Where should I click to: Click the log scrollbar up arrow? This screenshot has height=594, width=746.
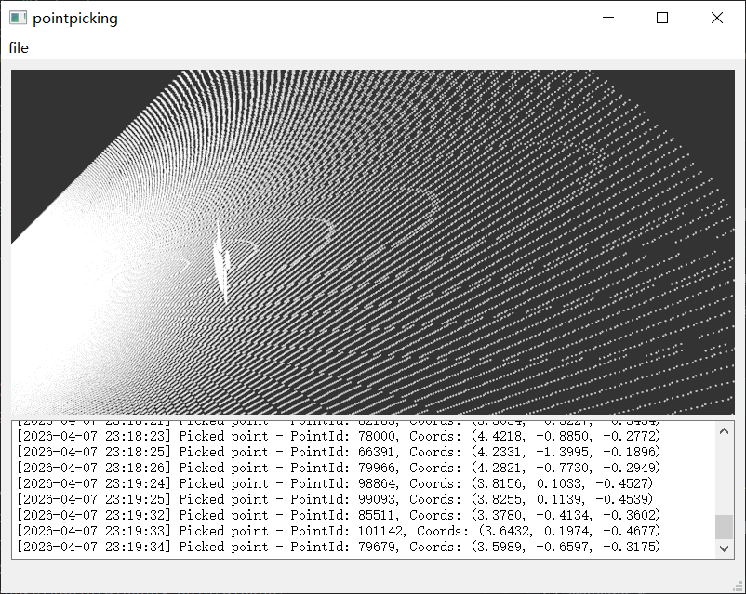click(724, 431)
